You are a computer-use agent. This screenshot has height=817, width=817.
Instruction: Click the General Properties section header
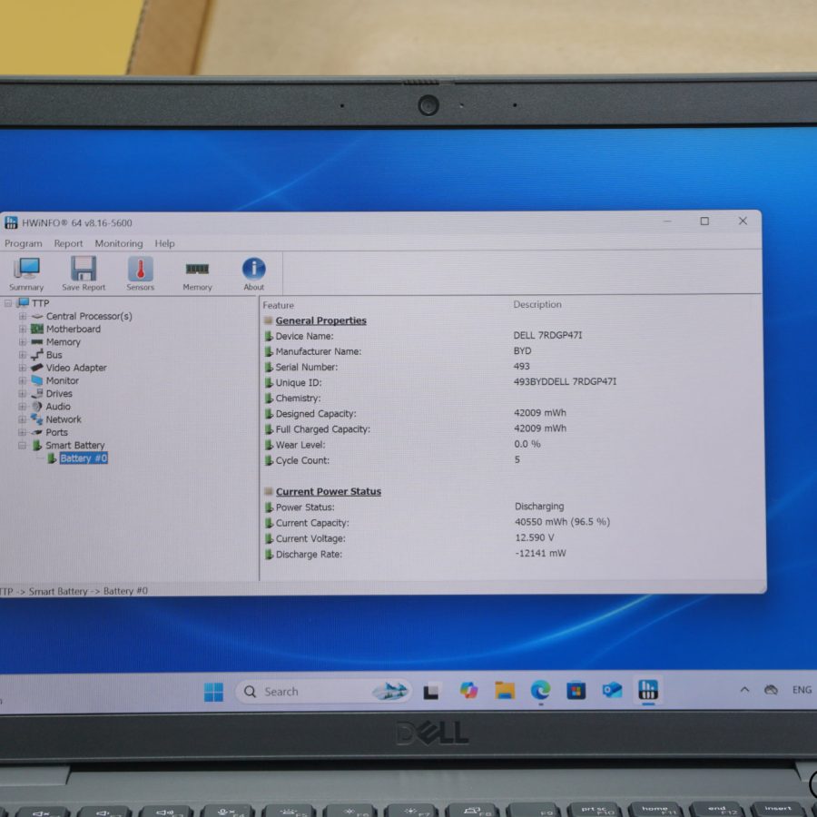pos(321,321)
